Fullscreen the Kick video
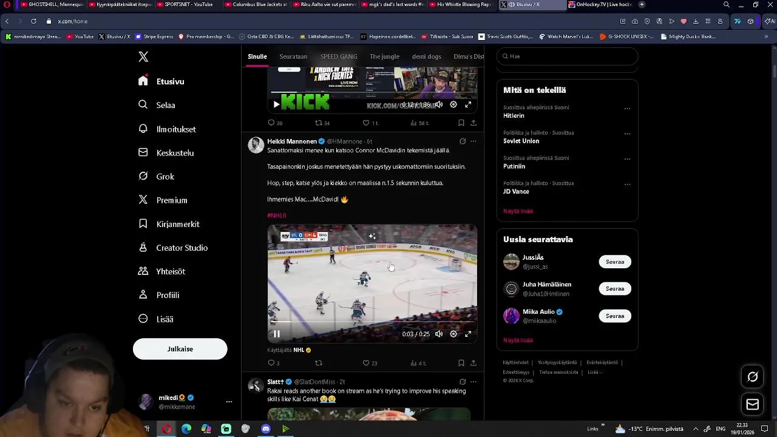This screenshot has width=777, height=437. [468, 104]
